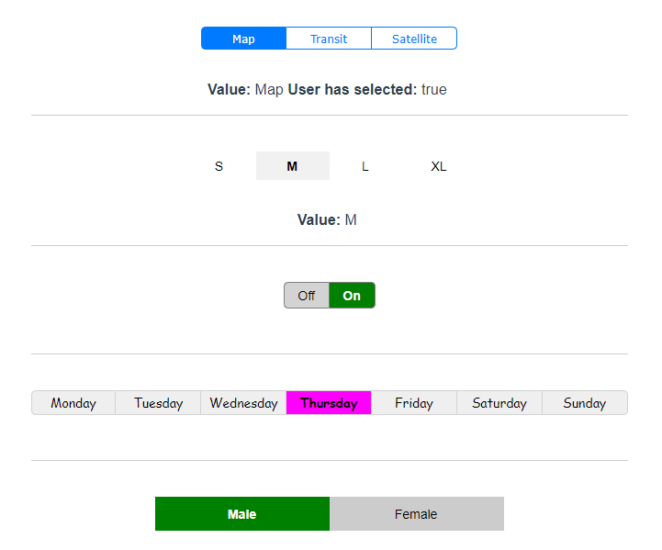The height and width of the screenshot is (550, 662).
Task: Click the 'Value: Map' status text
Action: coord(245,90)
